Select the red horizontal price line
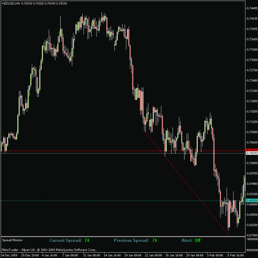This screenshot has height=258, width=258. [123, 151]
